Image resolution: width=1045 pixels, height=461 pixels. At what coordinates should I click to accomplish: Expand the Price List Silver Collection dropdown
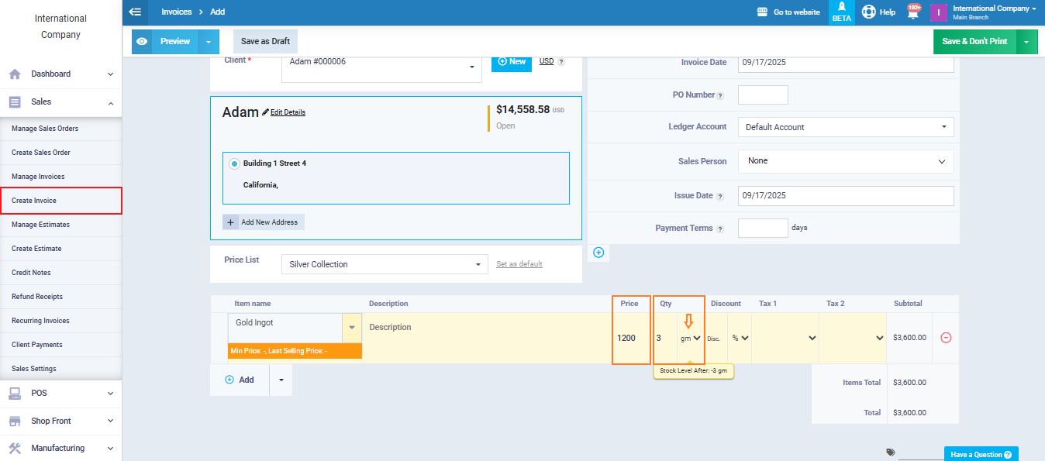click(385, 264)
